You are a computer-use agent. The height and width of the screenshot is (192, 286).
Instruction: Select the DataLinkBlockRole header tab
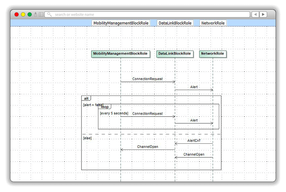tap(175, 23)
